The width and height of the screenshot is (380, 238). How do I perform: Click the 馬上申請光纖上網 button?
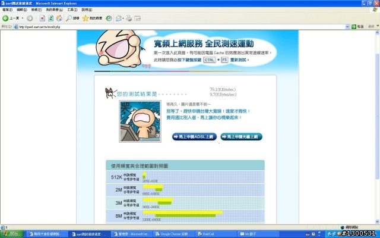(241, 137)
